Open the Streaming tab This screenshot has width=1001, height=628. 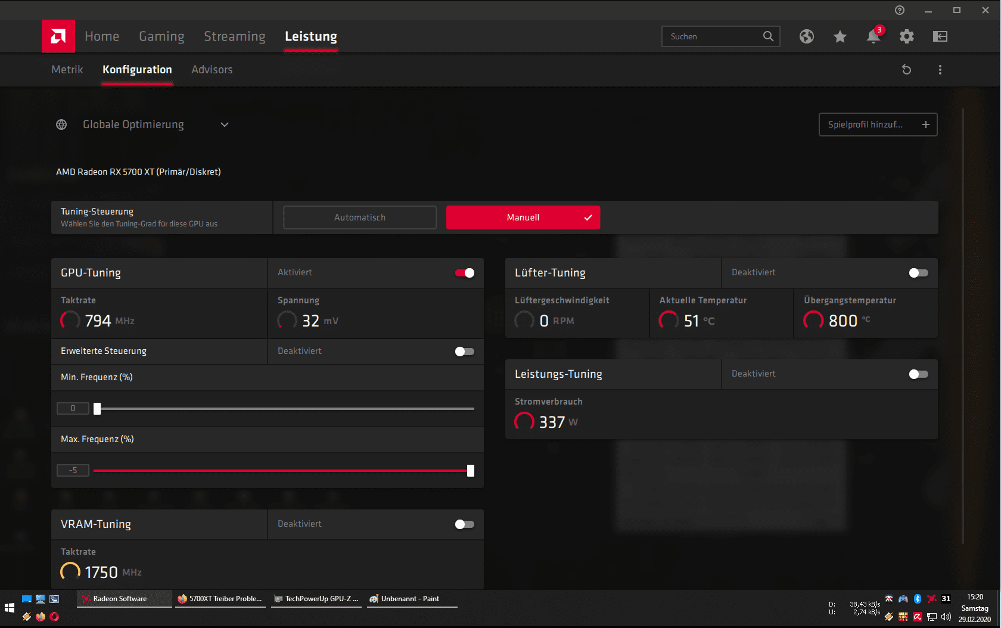coord(235,36)
